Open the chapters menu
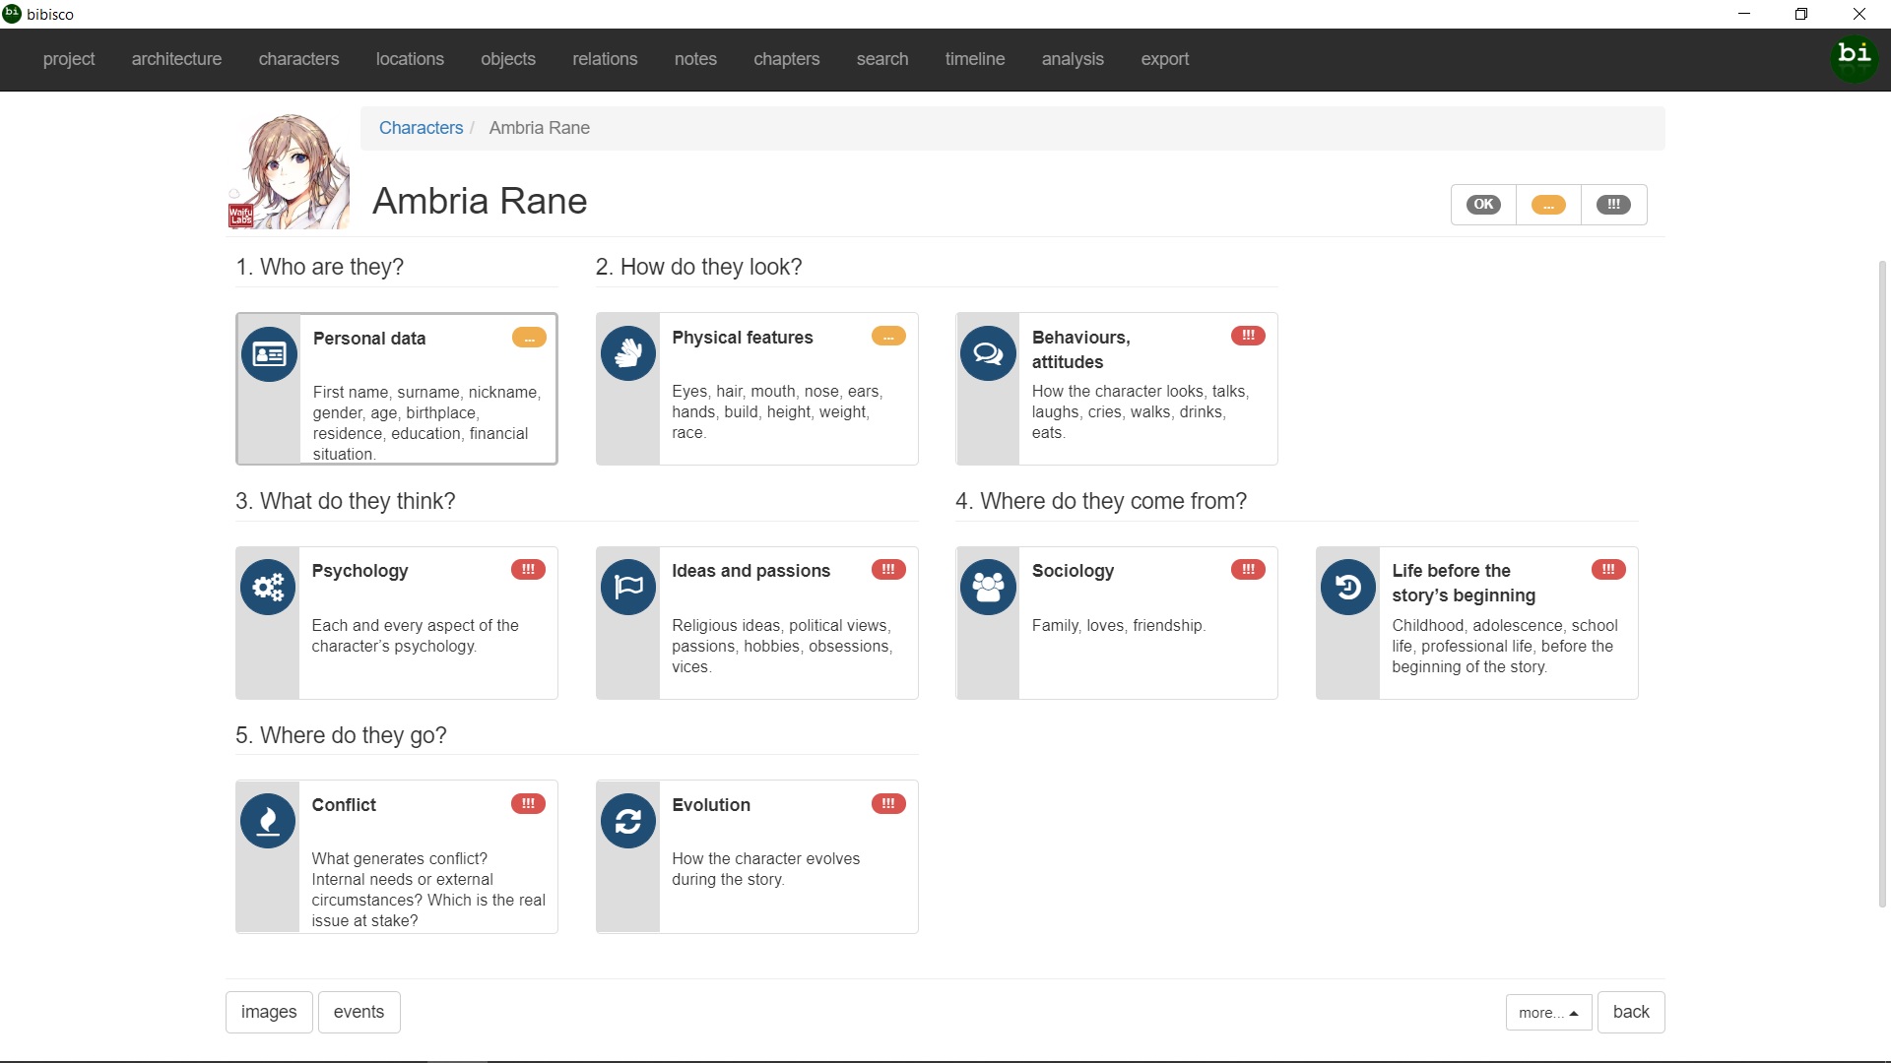This screenshot has width=1891, height=1063. pyautogui.click(x=786, y=59)
